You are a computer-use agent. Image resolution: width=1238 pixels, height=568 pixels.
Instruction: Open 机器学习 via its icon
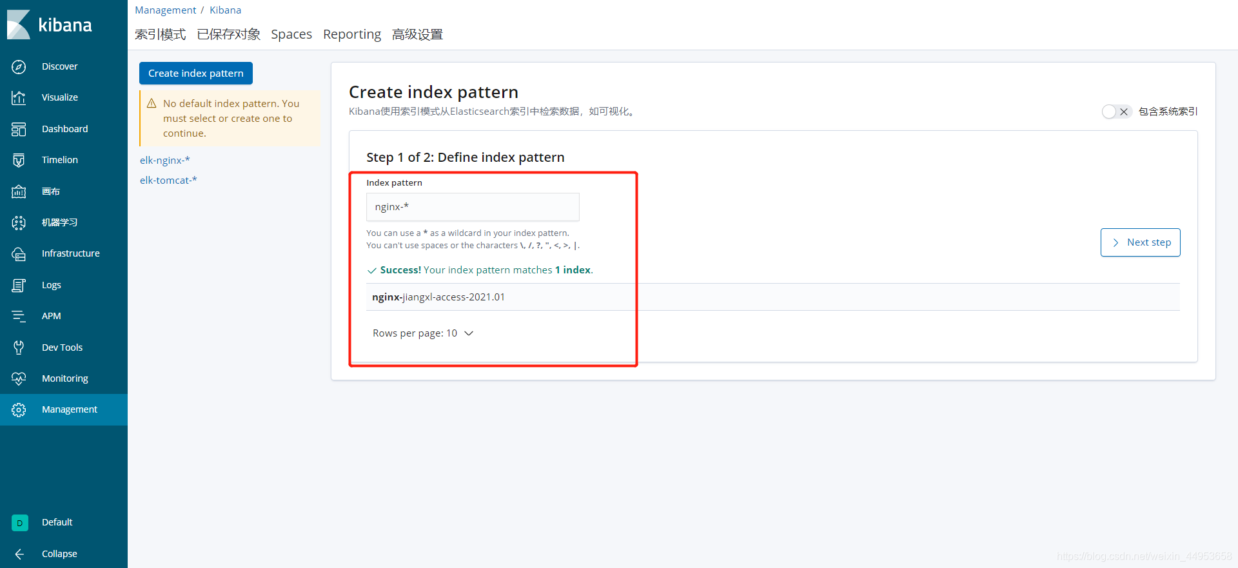click(x=19, y=222)
